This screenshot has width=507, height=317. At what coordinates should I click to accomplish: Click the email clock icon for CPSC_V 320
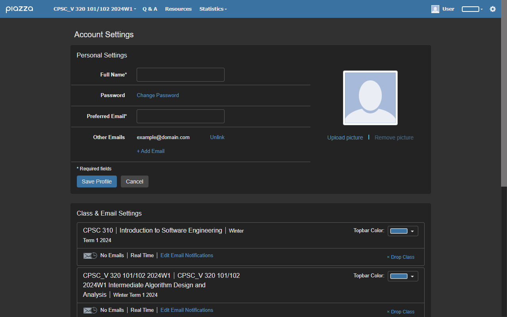point(90,310)
